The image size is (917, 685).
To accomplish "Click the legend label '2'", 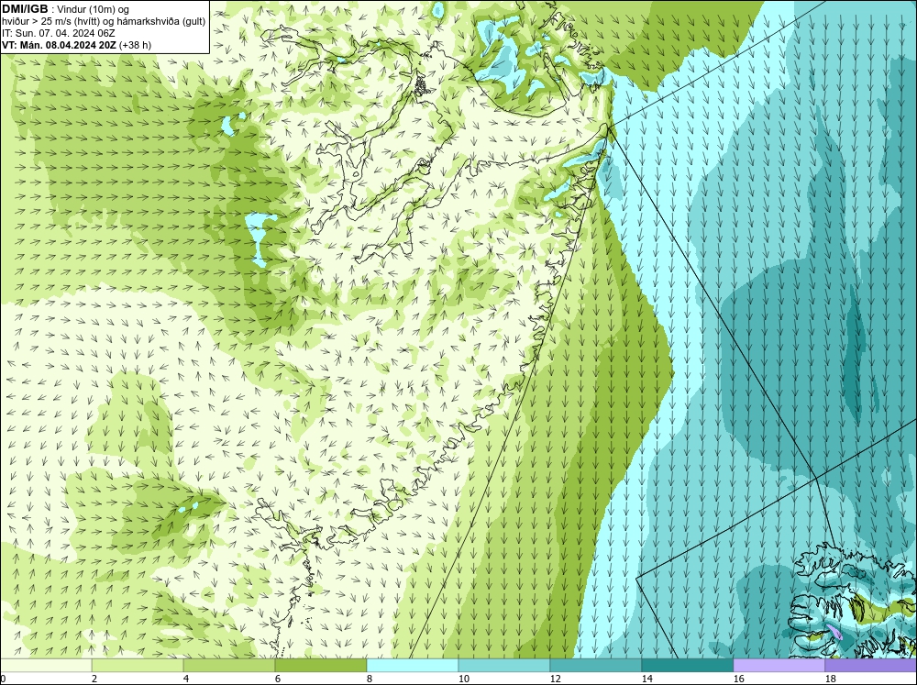I will click(x=94, y=679).
